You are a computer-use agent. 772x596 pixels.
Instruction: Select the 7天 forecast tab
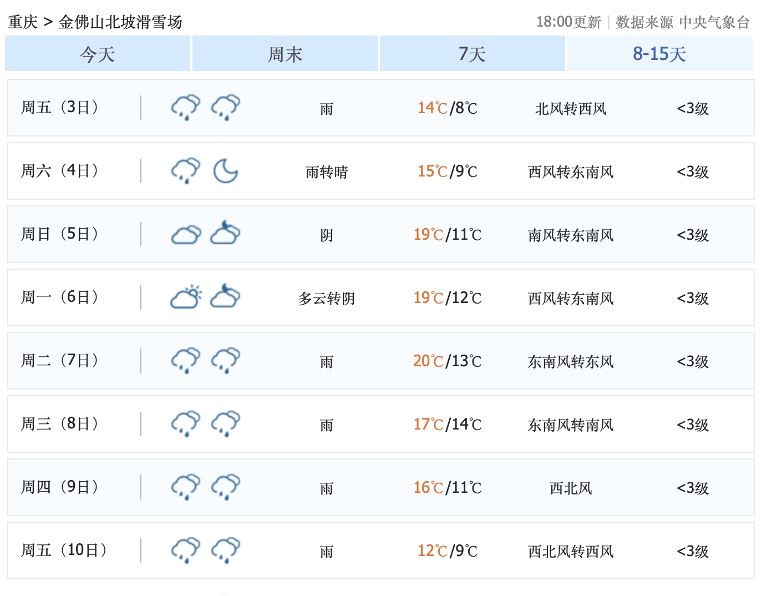pyautogui.click(x=473, y=54)
